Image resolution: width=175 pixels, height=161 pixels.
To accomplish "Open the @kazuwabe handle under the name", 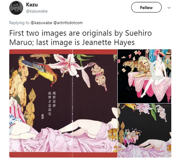I will 37,11.
